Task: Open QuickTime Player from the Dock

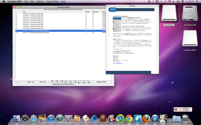Action: coord(155,119)
